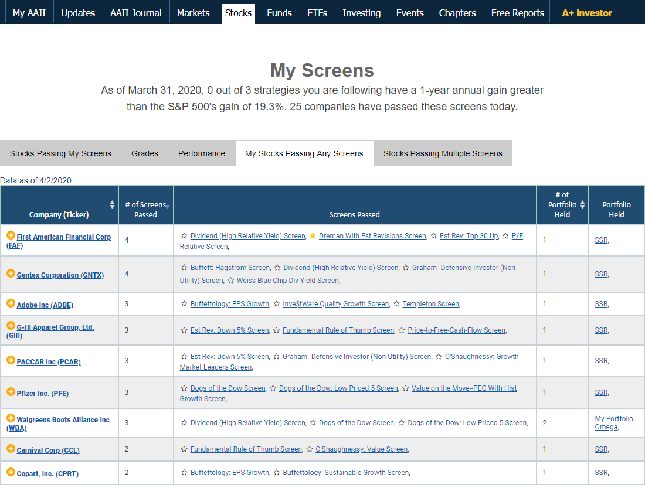Open A+ Investor navigation link
This screenshot has height=485, width=645.
coord(587,13)
